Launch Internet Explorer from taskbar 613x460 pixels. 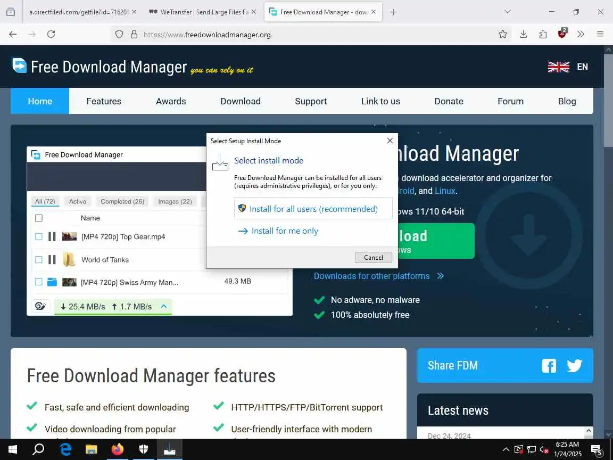point(65,449)
